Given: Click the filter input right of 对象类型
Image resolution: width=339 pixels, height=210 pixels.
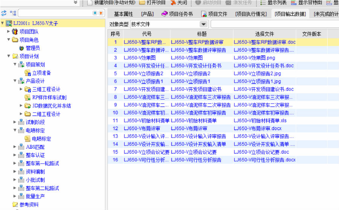Looking at the screenshot, I should coord(275,24).
